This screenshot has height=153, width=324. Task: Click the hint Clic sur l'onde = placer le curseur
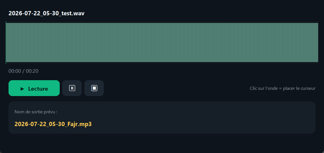coord(283,88)
